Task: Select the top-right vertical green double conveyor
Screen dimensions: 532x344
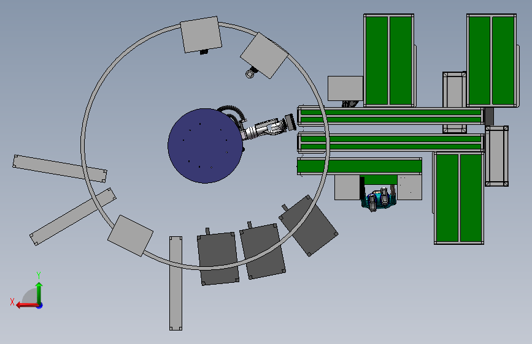Action: pyautogui.click(x=492, y=60)
